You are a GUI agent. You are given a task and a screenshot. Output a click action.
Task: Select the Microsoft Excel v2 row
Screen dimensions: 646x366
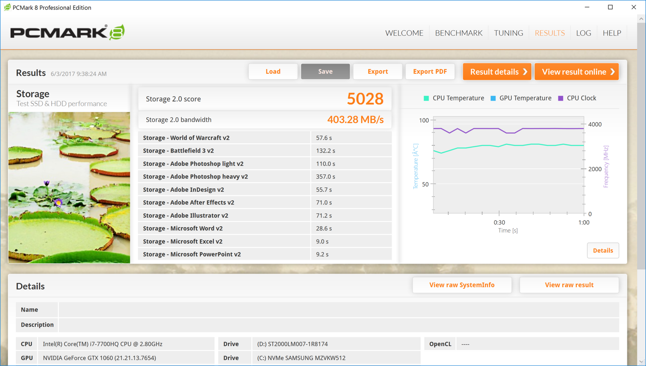click(x=265, y=241)
